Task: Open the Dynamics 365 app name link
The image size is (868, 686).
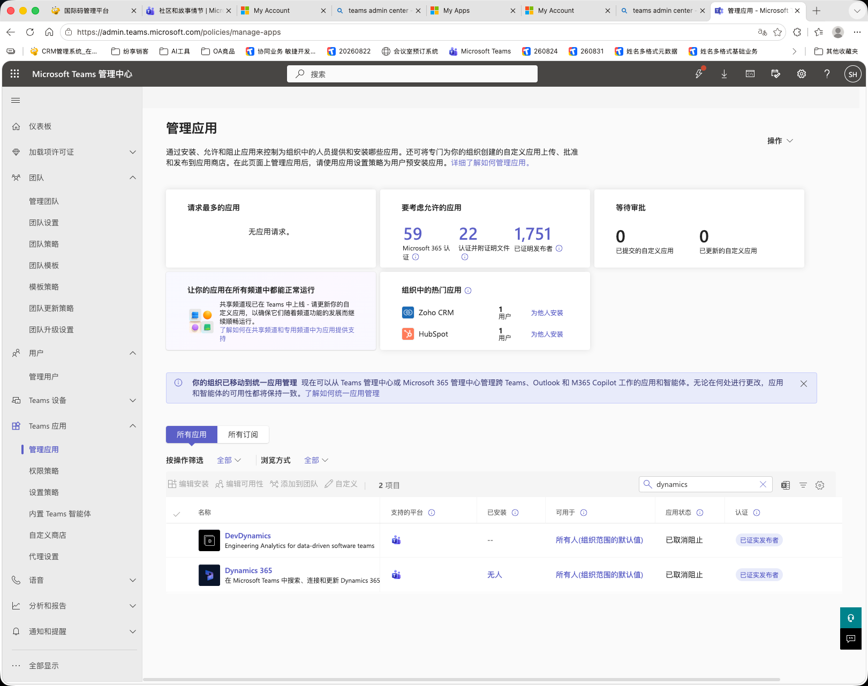Action: click(248, 570)
